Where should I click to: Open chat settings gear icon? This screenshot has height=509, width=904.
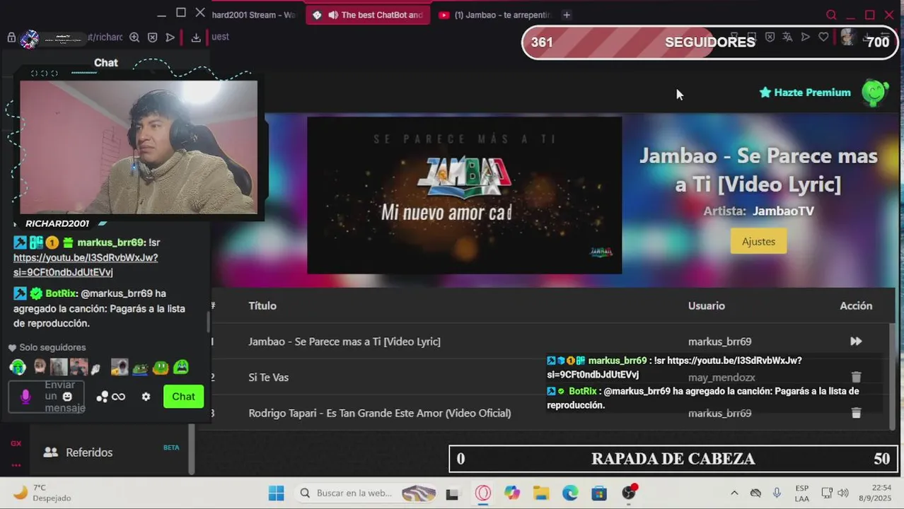click(x=146, y=397)
